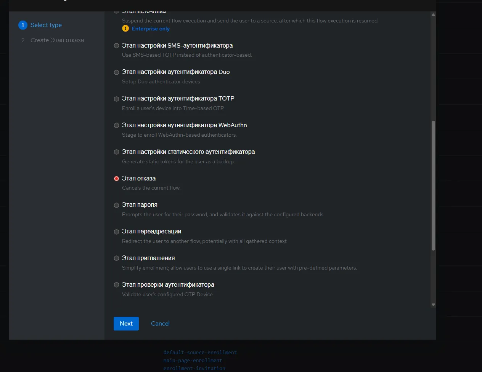Screen dimensions: 482x372
Task: Click the selected Этап отказа radio button
Action: pyautogui.click(x=117, y=179)
